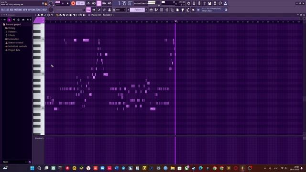The width and height of the screenshot is (306, 172).
Task: Click the arrow left of Pattern 1
Action: tap(129, 10)
